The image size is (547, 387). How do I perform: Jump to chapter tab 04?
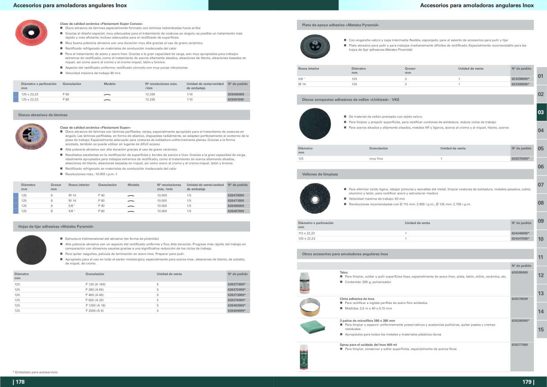[541, 130]
